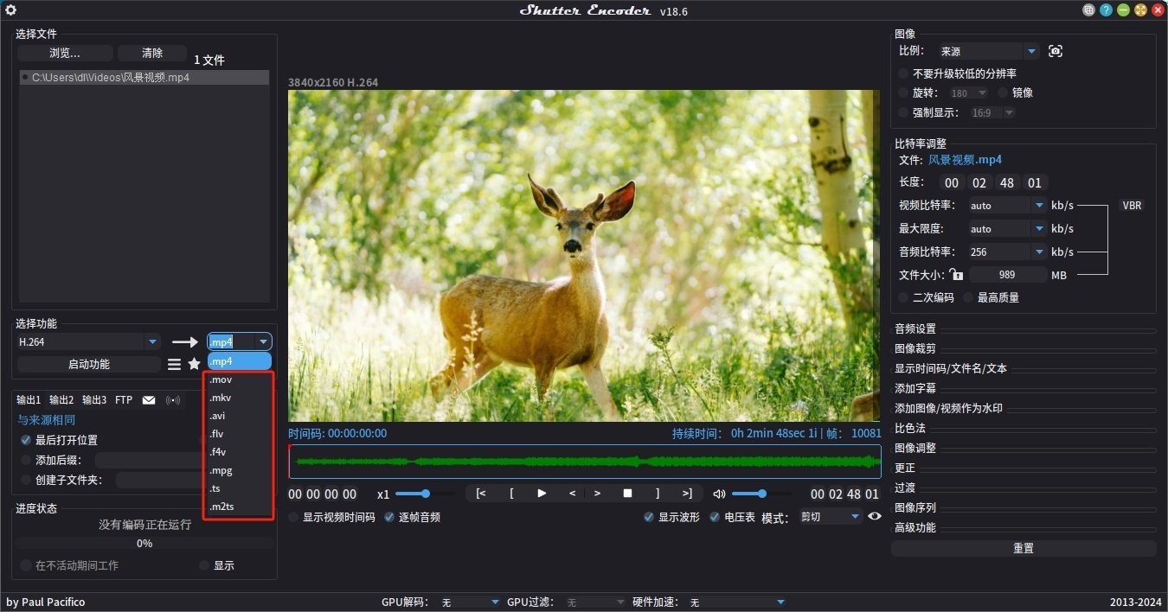
Task: Uncheck the 显示波形 checkbox
Action: point(649,518)
